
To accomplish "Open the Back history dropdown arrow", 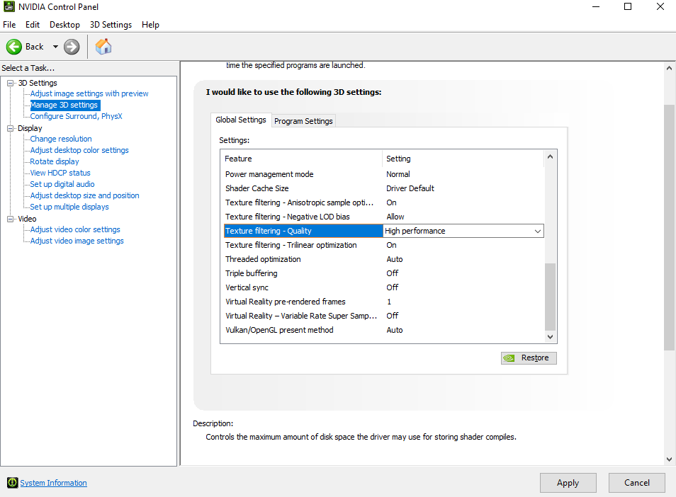I will point(55,47).
